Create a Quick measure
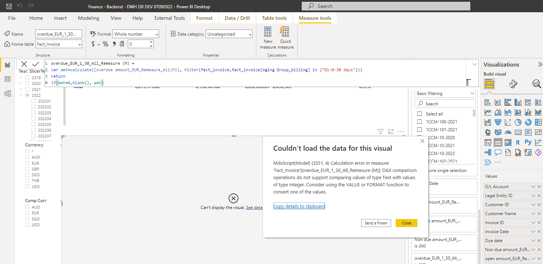Viewport: 543px width, 264px height. coord(286,38)
